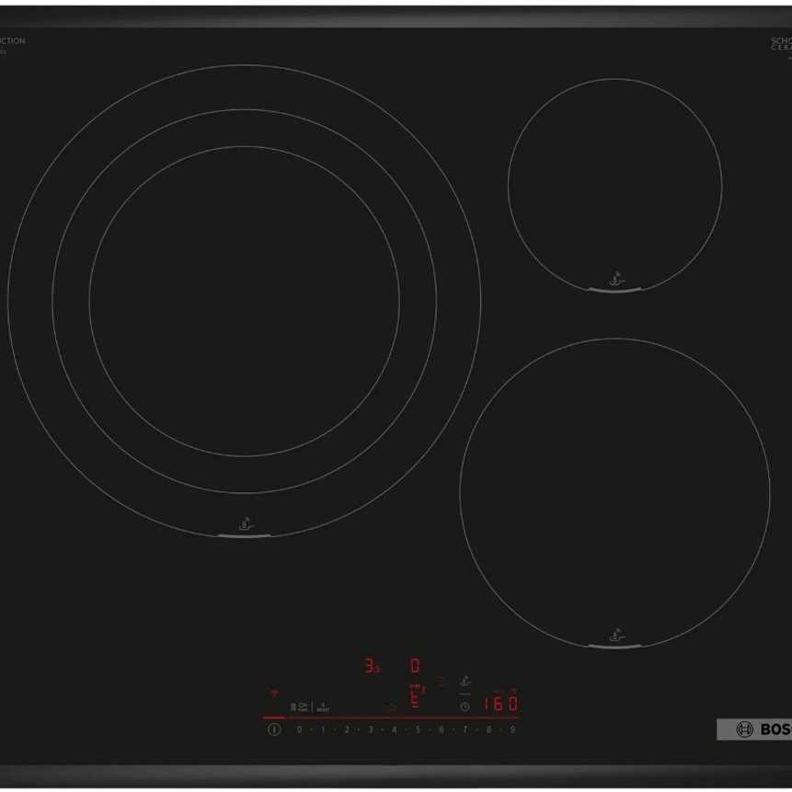
Task: Set power level to 0 on slider
Action: [x=299, y=729]
